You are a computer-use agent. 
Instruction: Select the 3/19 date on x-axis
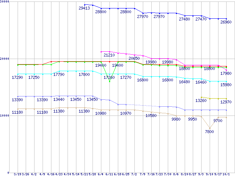17,174
